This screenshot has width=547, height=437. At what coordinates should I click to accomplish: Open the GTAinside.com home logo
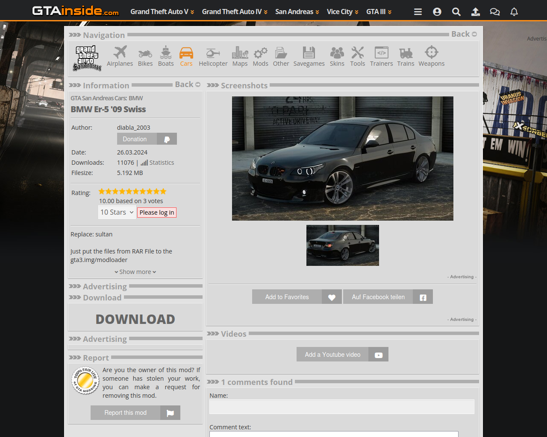pyautogui.click(x=76, y=11)
